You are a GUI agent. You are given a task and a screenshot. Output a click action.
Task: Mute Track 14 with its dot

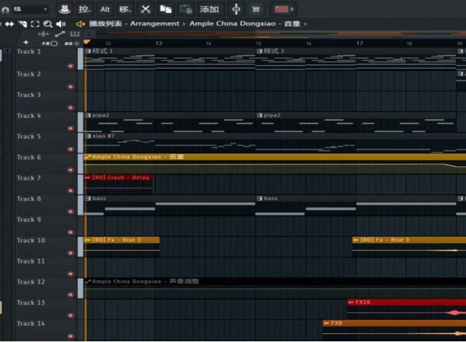coord(71,337)
